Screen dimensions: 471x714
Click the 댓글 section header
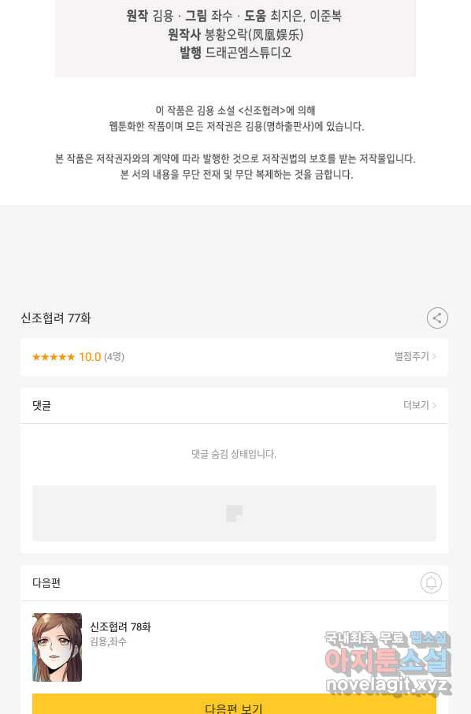[x=42, y=405]
